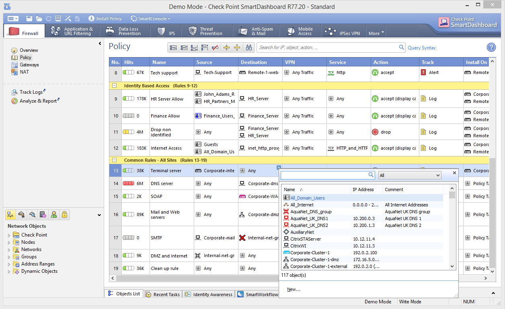Close the object picker popup
Viewport: 505px width, 309px height.
tap(454, 173)
